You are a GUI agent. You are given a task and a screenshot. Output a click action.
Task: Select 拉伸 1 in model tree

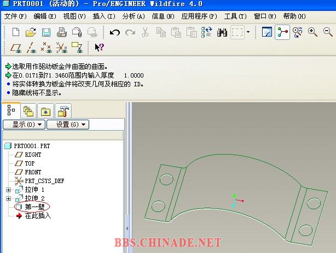pyautogui.click(x=34, y=190)
